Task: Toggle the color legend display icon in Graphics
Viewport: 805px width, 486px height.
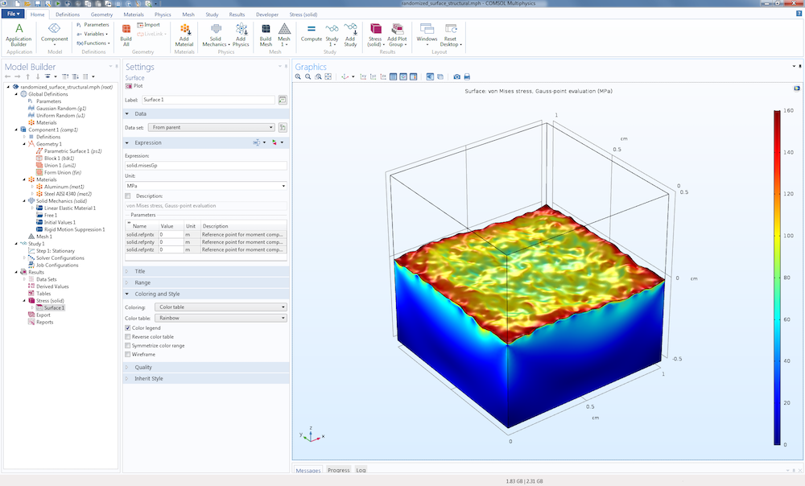Action: pyautogui.click(x=413, y=77)
